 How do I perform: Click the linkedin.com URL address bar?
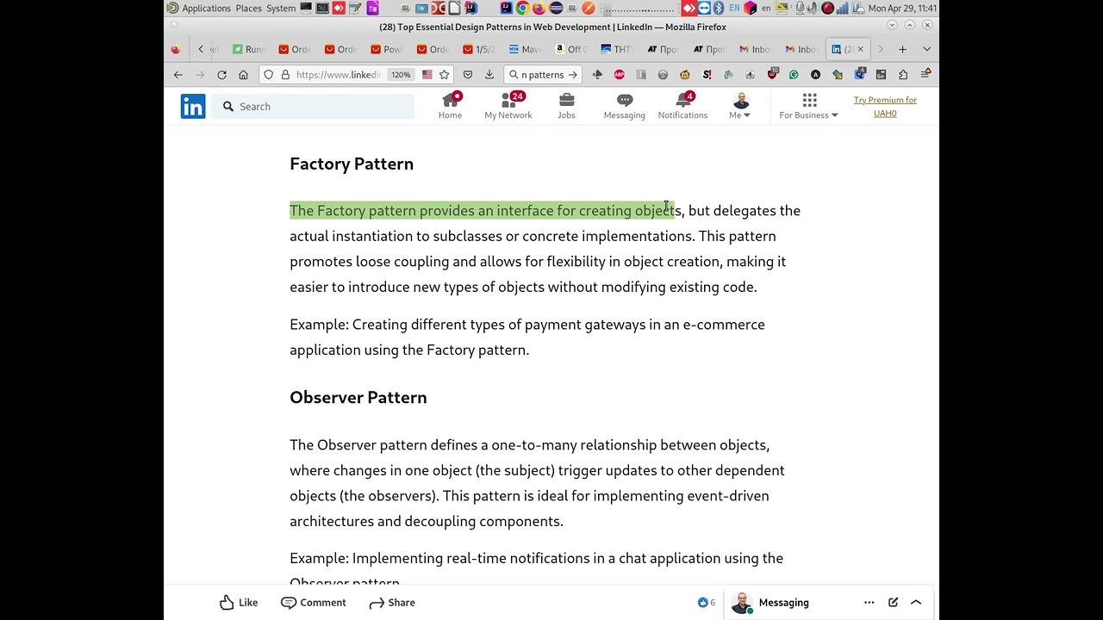click(338, 75)
